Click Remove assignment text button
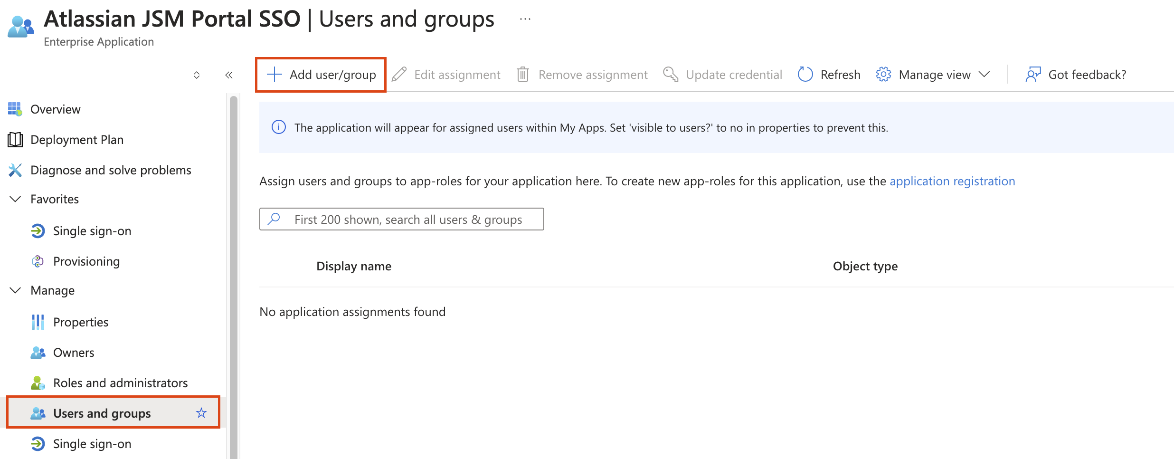This screenshot has width=1174, height=459. [x=593, y=75]
